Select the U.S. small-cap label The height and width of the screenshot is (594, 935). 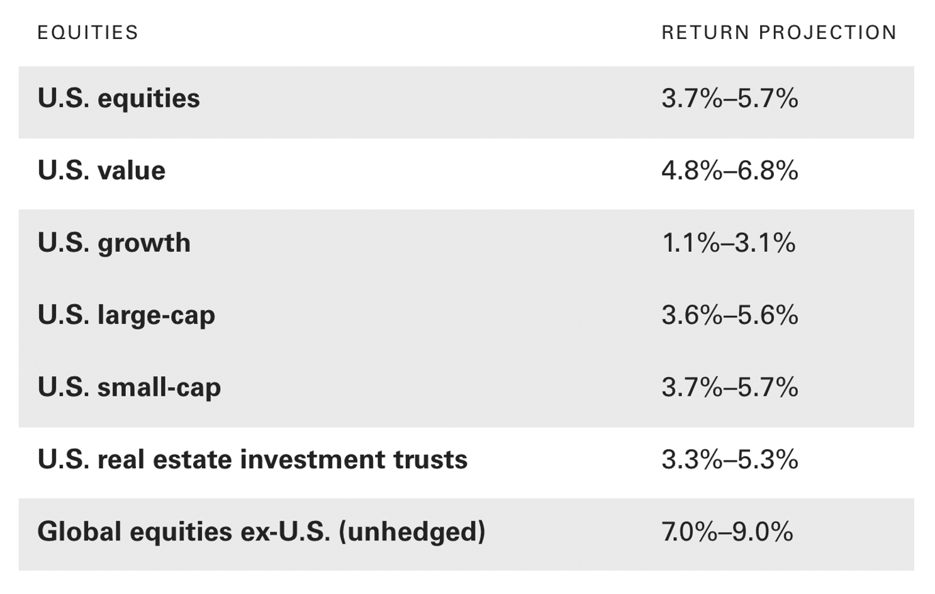coord(129,388)
